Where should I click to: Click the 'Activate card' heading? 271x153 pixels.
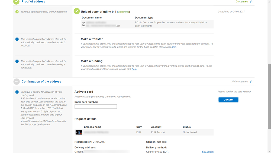point(84,92)
